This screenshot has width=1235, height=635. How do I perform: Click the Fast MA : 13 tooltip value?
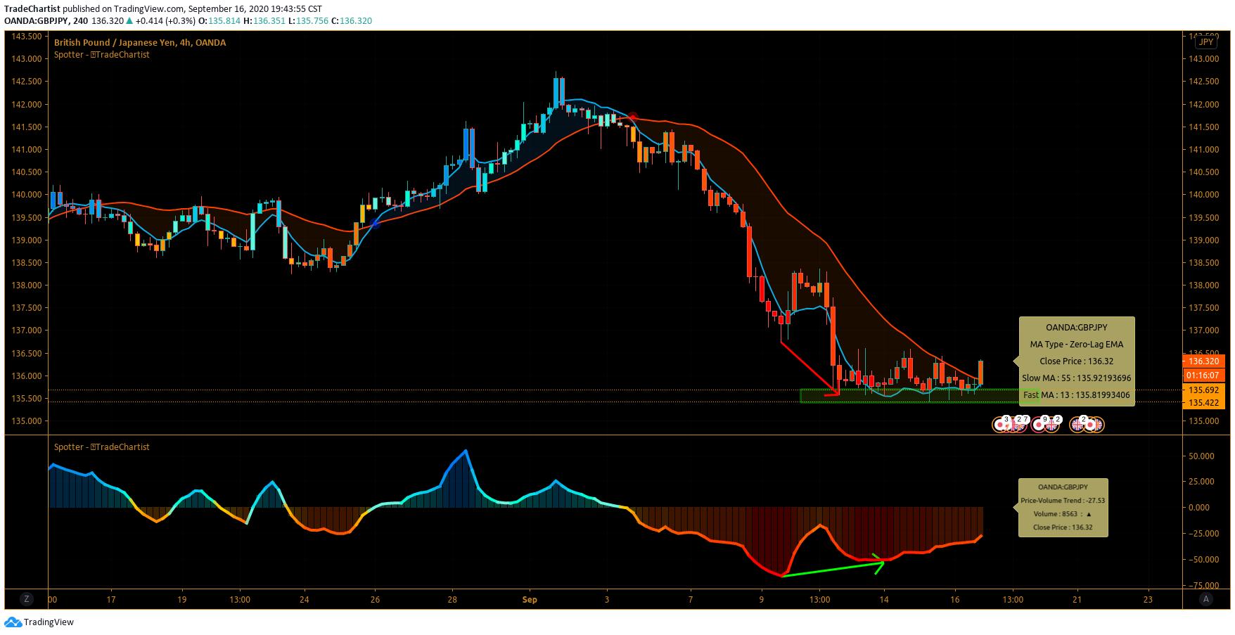click(x=1077, y=395)
